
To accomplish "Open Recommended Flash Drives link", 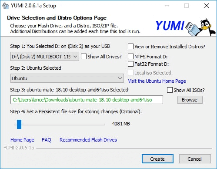I will [88, 140].
